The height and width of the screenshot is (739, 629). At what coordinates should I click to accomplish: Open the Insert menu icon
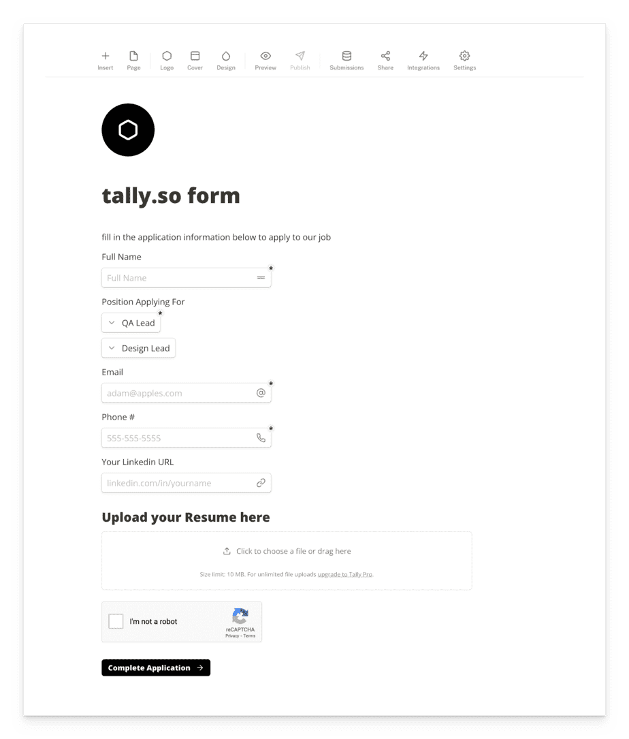click(x=106, y=57)
